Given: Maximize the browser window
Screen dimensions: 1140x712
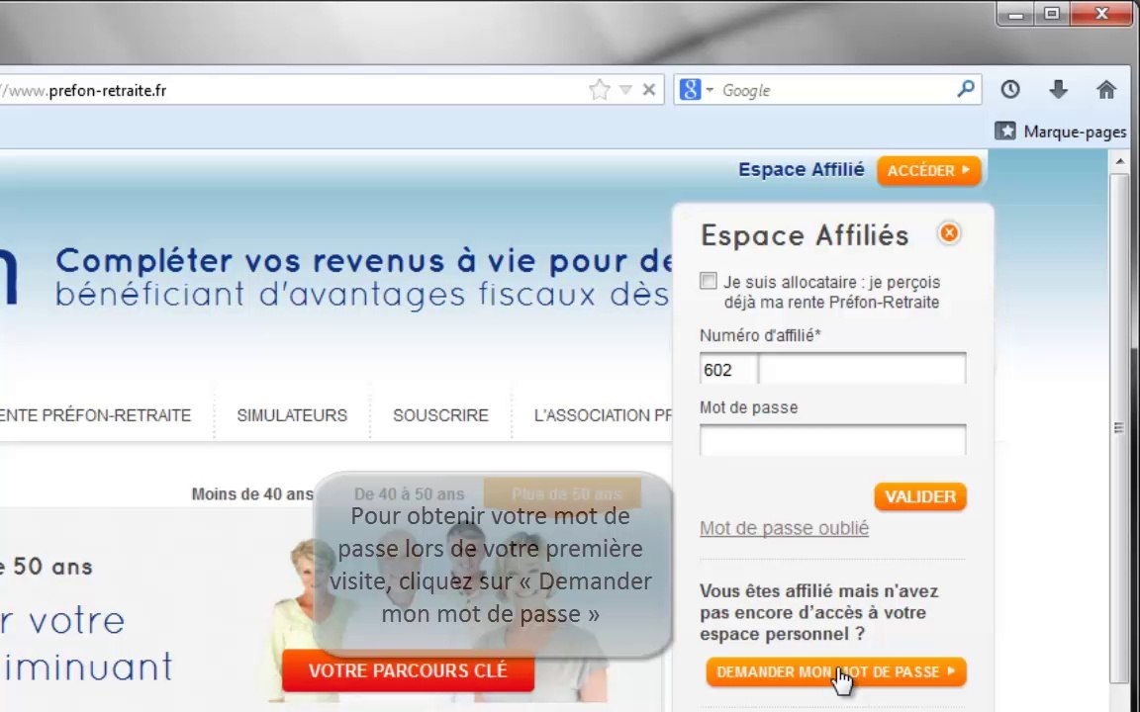Looking at the screenshot, I should pos(1051,14).
